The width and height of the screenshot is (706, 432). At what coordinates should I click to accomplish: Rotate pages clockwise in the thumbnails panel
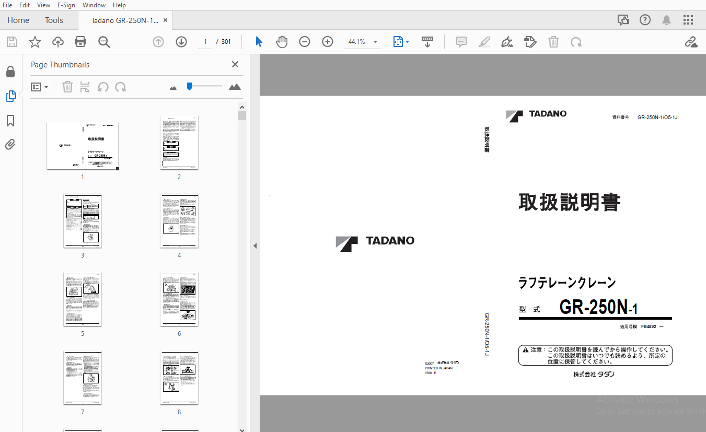pyautogui.click(x=121, y=87)
